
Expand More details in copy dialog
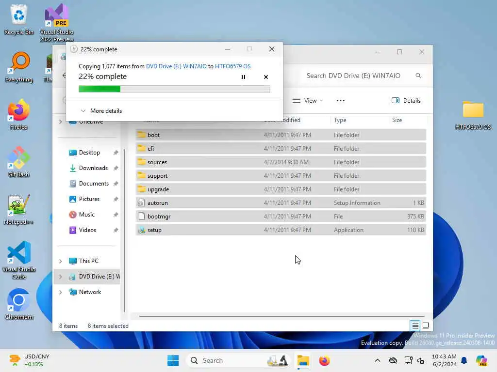click(101, 111)
